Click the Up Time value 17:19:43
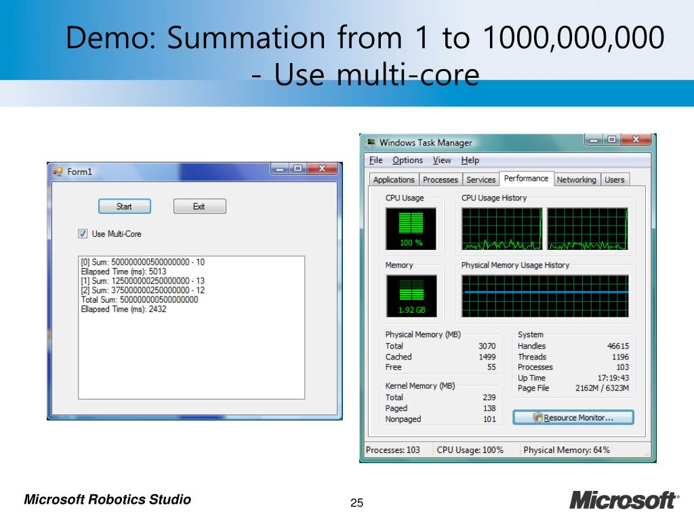The width and height of the screenshot is (694, 520). (613, 378)
